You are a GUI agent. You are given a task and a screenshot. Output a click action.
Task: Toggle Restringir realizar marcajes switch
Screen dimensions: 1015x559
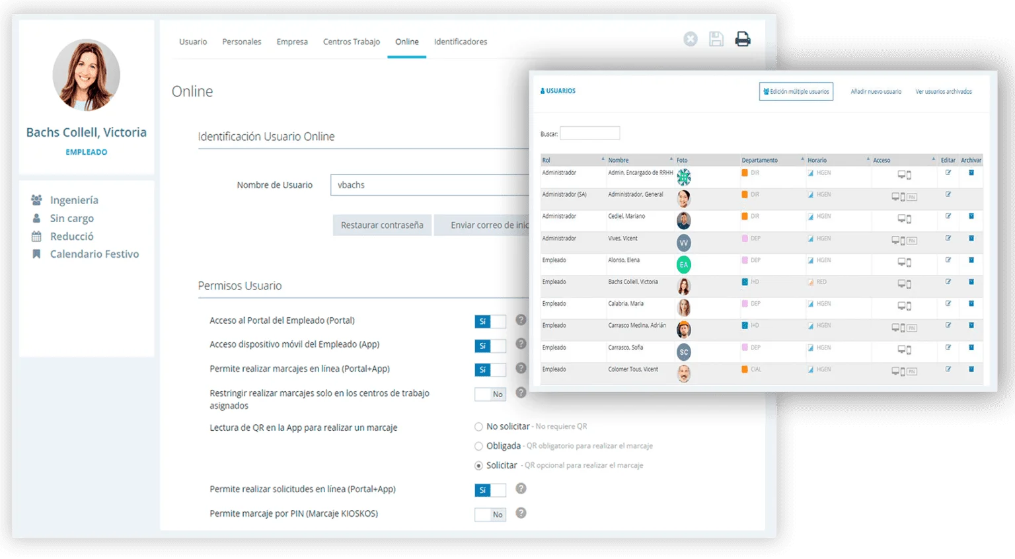[x=490, y=394]
